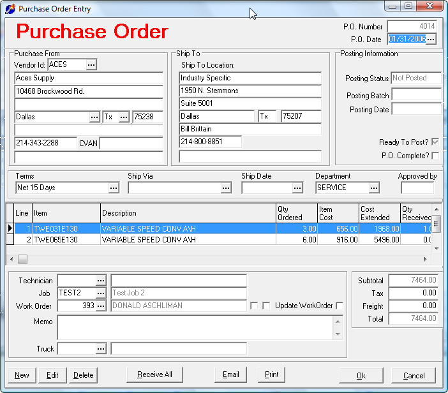Expand the Terms selection list
Screen dimensions: 448x393
(114, 188)
